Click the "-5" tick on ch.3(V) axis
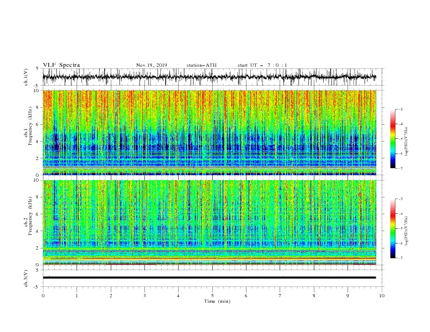The width and height of the screenshot is (430, 332). coord(37,287)
